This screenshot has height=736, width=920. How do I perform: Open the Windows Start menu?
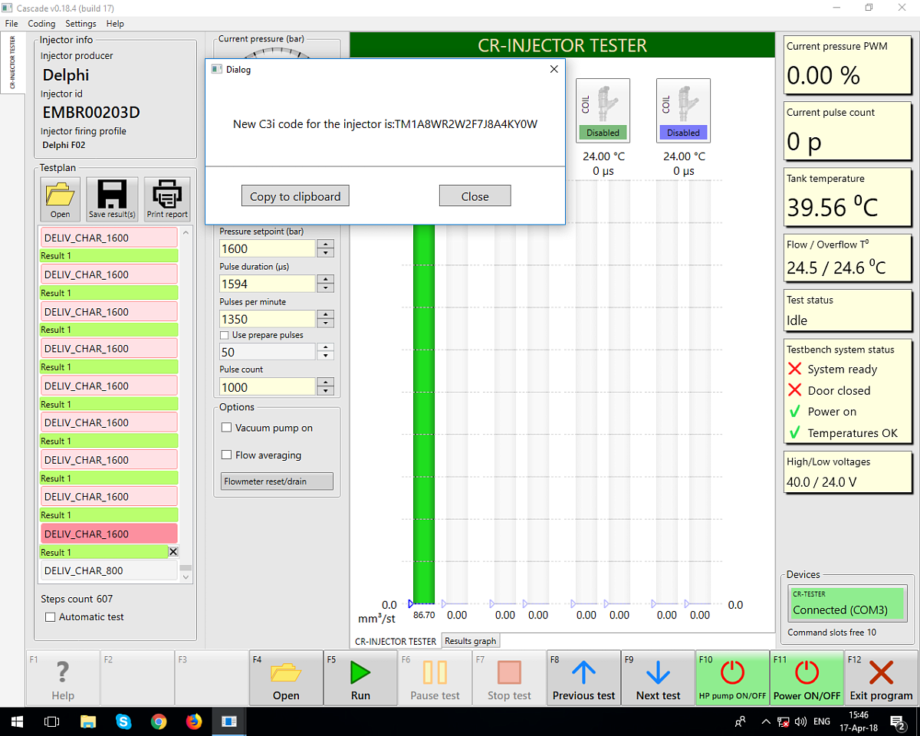pos(17,721)
